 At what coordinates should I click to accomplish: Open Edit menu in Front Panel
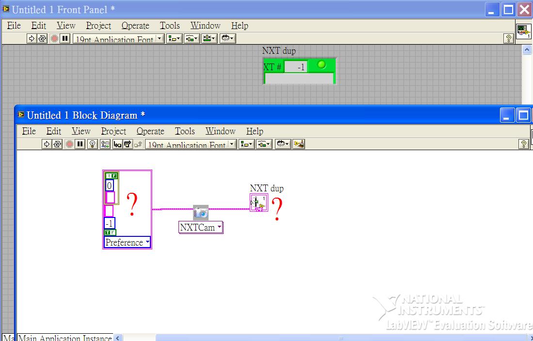point(39,26)
